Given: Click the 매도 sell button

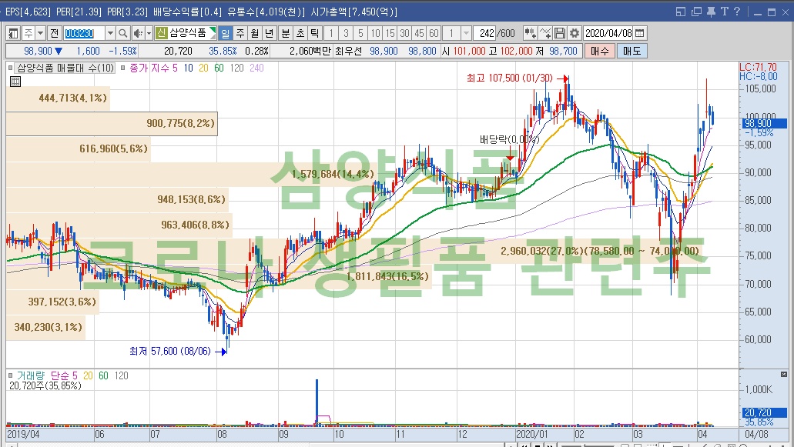Looking at the screenshot, I should pyautogui.click(x=632, y=51).
